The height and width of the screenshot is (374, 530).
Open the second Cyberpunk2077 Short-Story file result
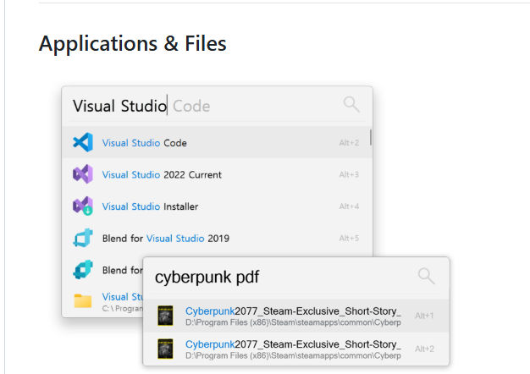[x=296, y=349]
